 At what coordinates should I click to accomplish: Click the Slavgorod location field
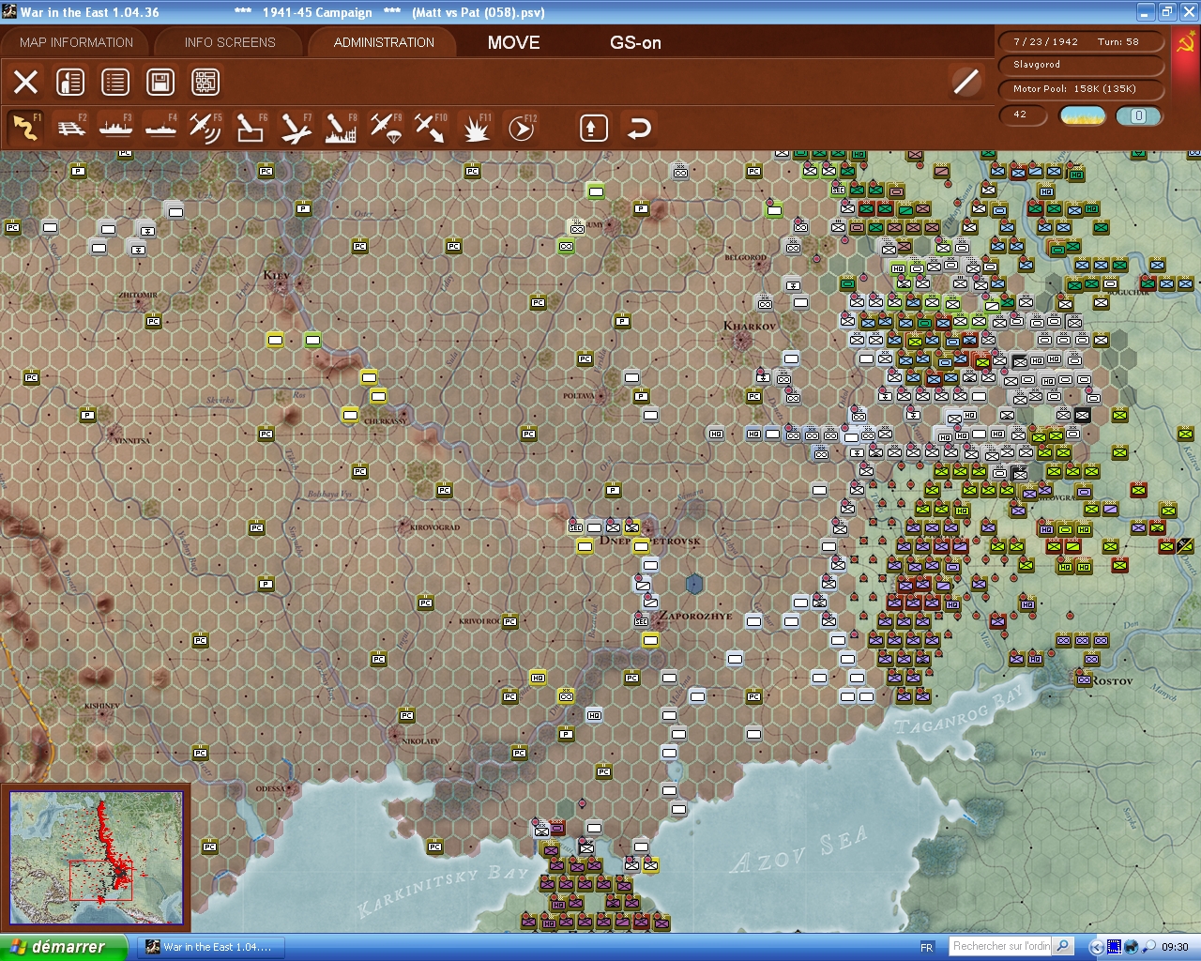(1082, 66)
